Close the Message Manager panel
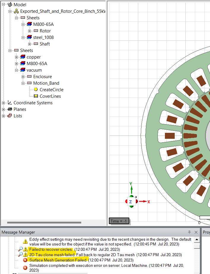210x274 pixels. (x=196, y=232)
